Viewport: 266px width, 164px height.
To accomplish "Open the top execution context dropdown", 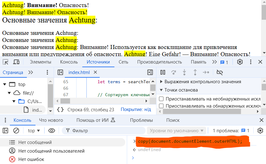I will [34, 131].
